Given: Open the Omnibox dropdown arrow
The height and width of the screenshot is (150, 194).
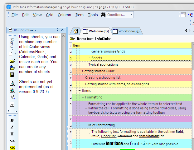Looking at the screenshot, I should point(131,15).
